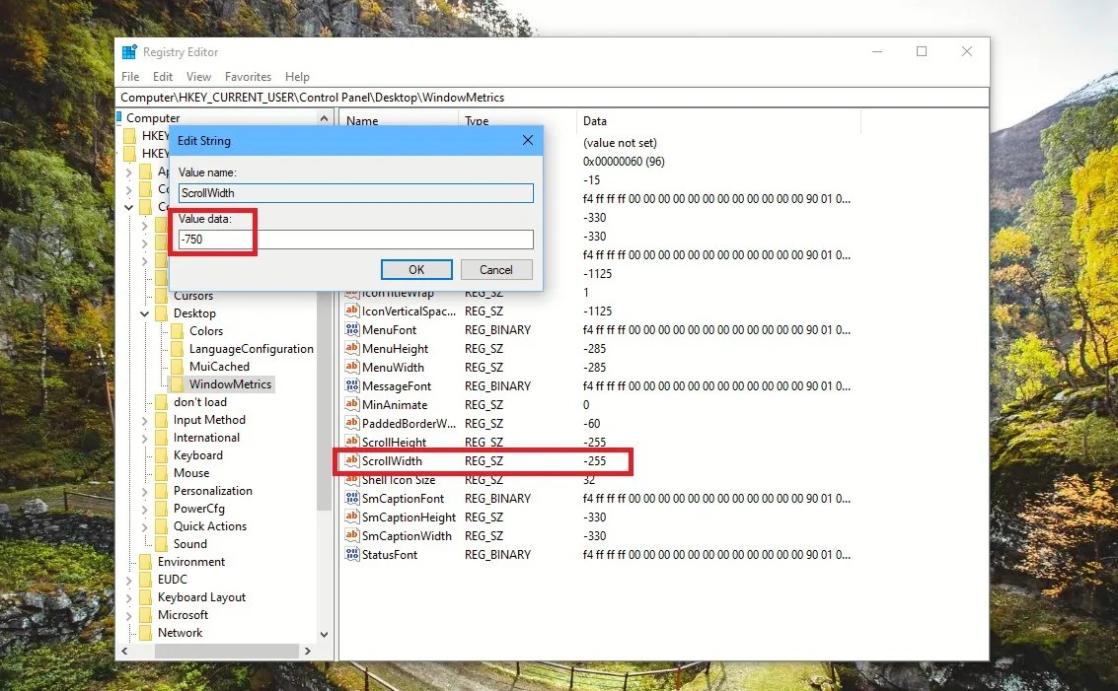This screenshot has height=691, width=1118.
Task: Click Cancel in the Edit String dialog
Action: coord(495,269)
